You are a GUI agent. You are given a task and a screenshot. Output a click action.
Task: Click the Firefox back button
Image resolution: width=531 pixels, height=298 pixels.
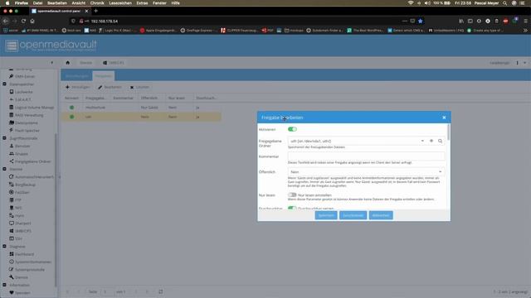pos(6,21)
